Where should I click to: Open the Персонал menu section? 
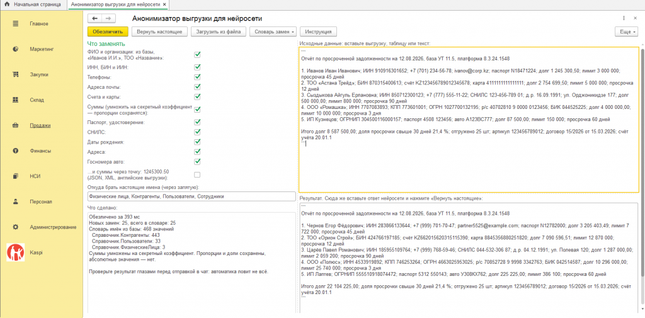41,202
